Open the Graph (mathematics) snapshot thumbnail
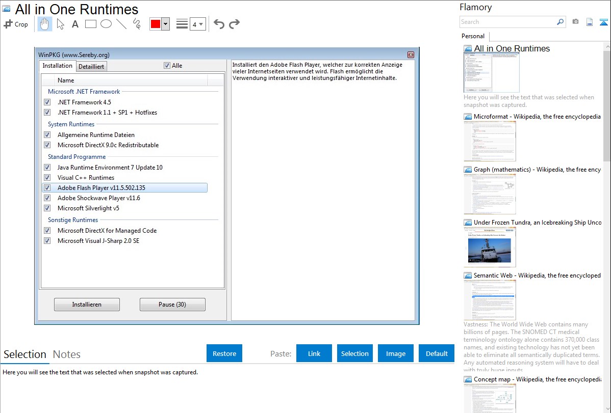 click(x=490, y=194)
